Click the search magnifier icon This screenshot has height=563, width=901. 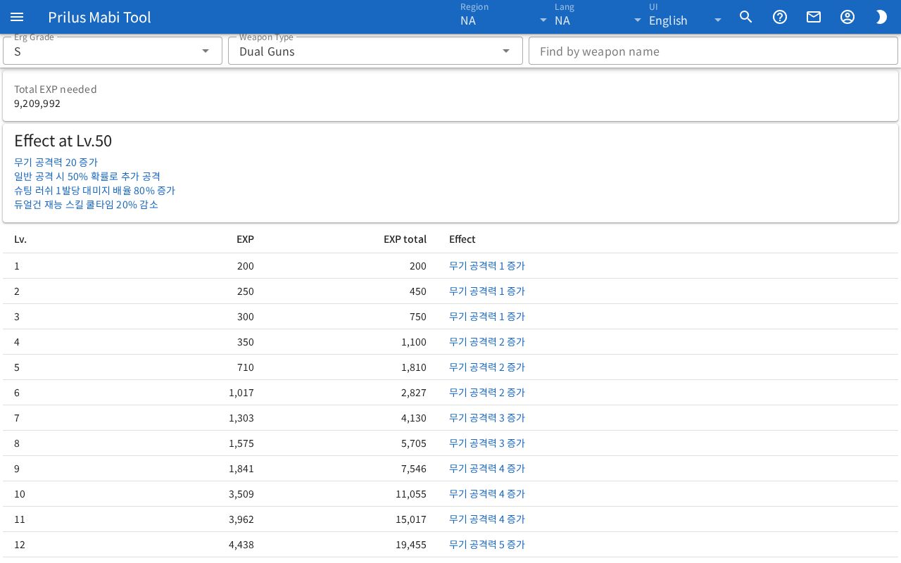746,17
